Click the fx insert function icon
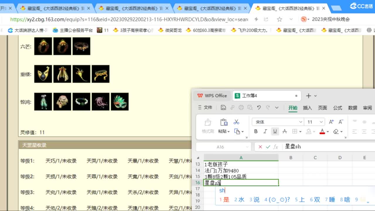 click(x=276, y=147)
